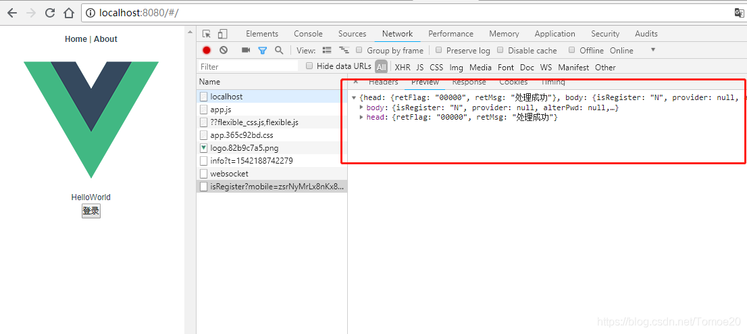Screen dimensions: 747x334
Task: Toggle the network filter funnel icon
Action: pyautogui.click(x=263, y=50)
